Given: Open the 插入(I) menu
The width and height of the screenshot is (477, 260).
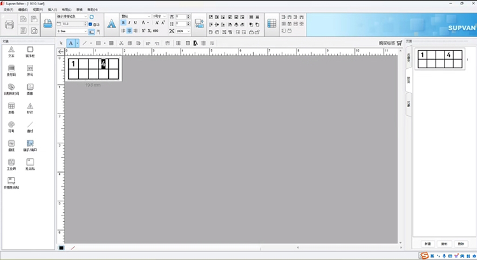Looking at the screenshot, I should pos(52,10).
